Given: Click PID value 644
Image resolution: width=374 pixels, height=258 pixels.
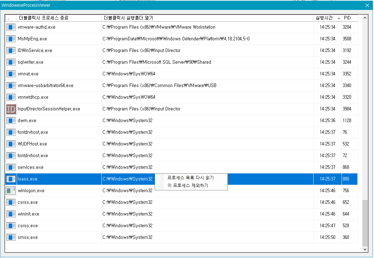Looking at the screenshot, I should 346,214.
